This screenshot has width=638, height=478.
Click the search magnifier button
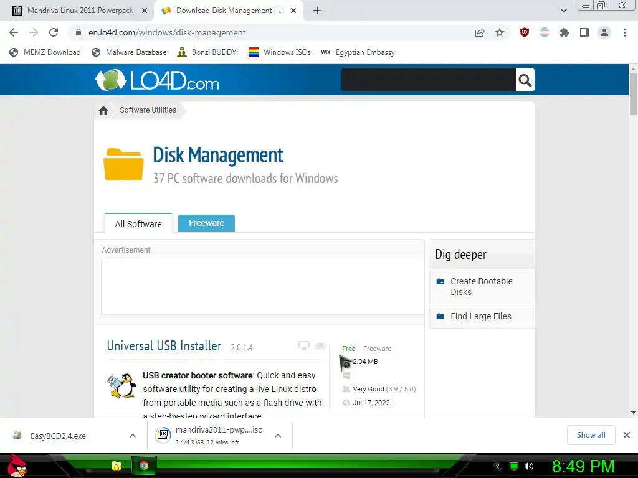pyautogui.click(x=525, y=80)
